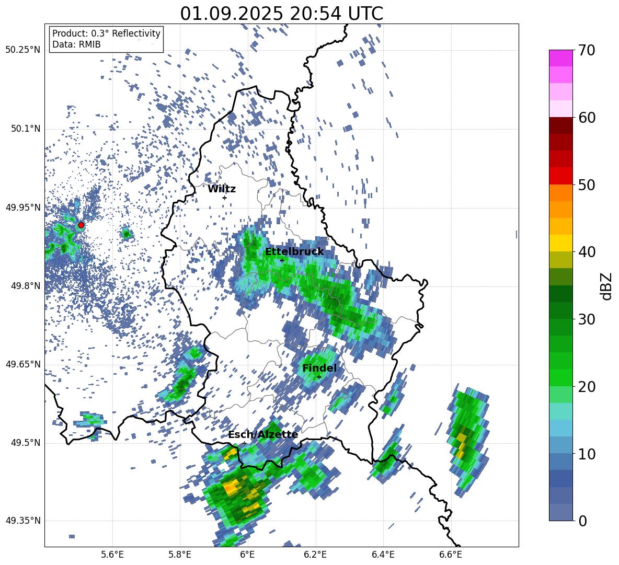The height and width of the screenshot is (565, 619).
Task: Click the 50.25°N latitude label
Action: tap(22, 50)
